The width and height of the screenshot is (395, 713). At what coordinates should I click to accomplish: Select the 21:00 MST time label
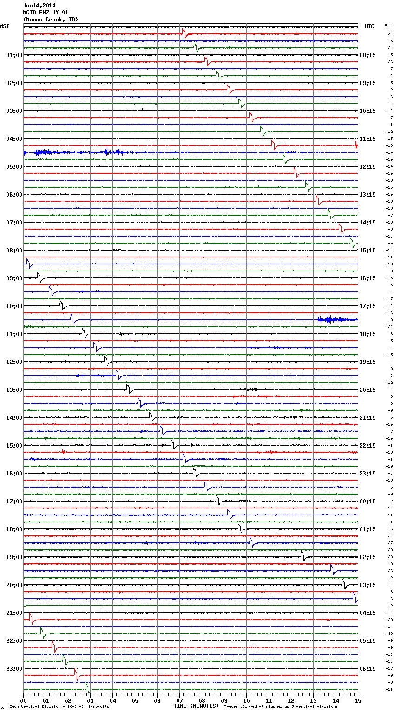click(x=14, y=613)
